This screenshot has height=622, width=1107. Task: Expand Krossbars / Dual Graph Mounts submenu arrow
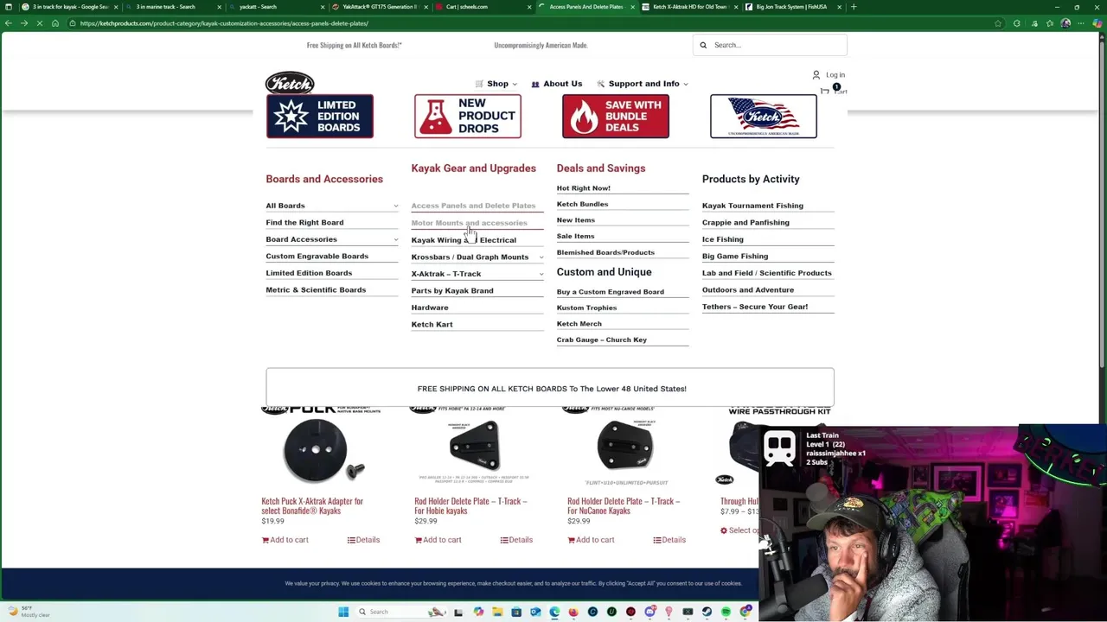coord(541,257)
